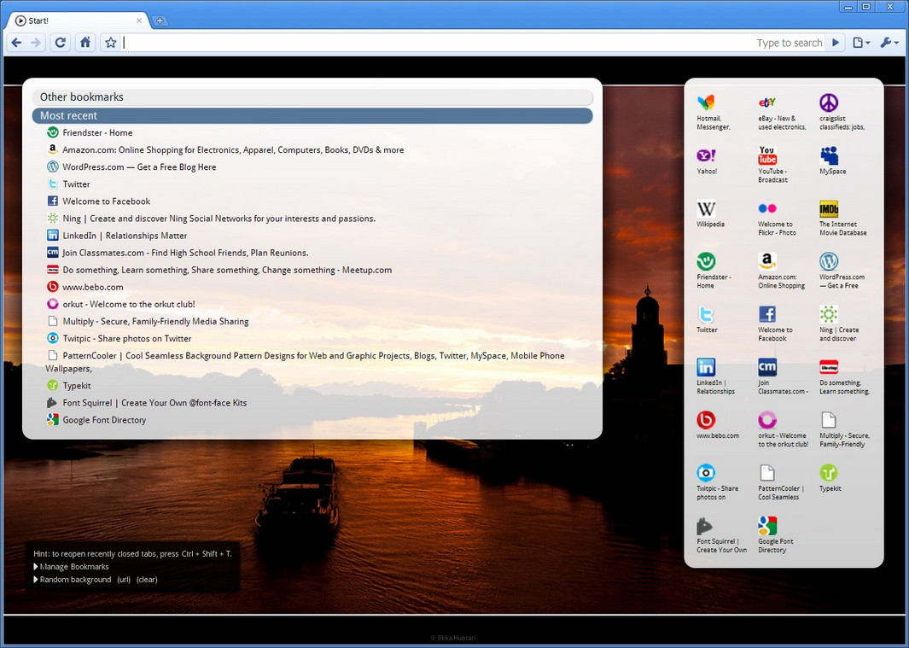Open the Google Font Directory bookmark link
Image resolution: width=909 pixels, height=648 pixels.
click(x=104, y=420)
